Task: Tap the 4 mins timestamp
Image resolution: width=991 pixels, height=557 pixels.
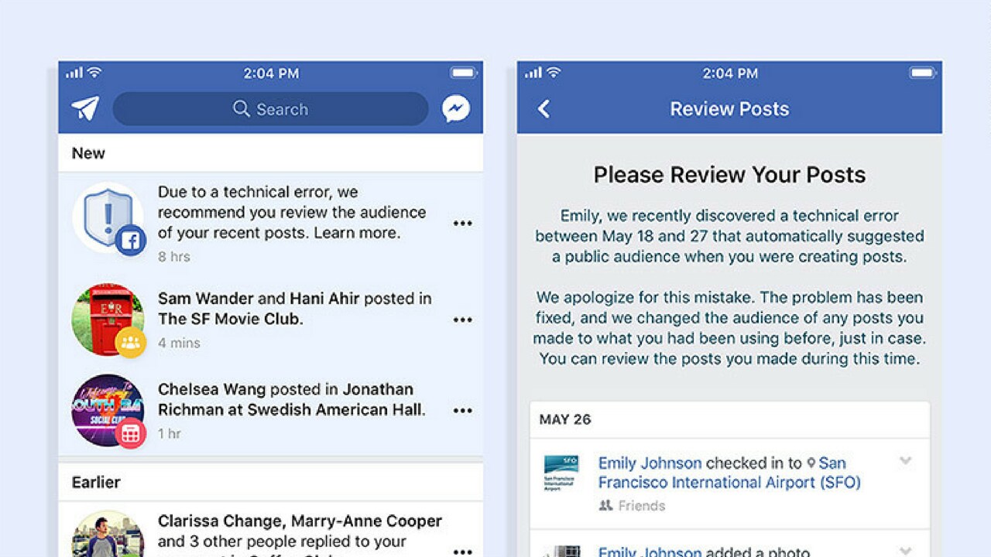Action: click(x=179, y=343)
